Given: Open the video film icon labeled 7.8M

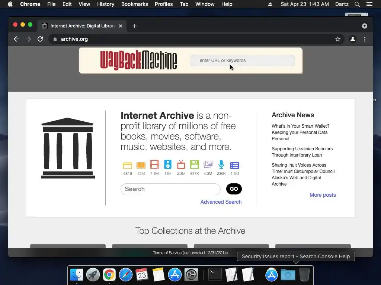Looking at the screenshot, I should [154, 165].
